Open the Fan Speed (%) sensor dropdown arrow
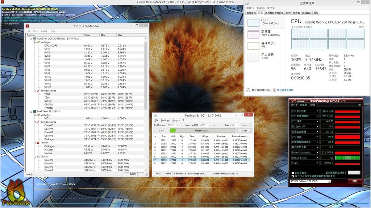The image size is (371, 208). pos(317,126)
